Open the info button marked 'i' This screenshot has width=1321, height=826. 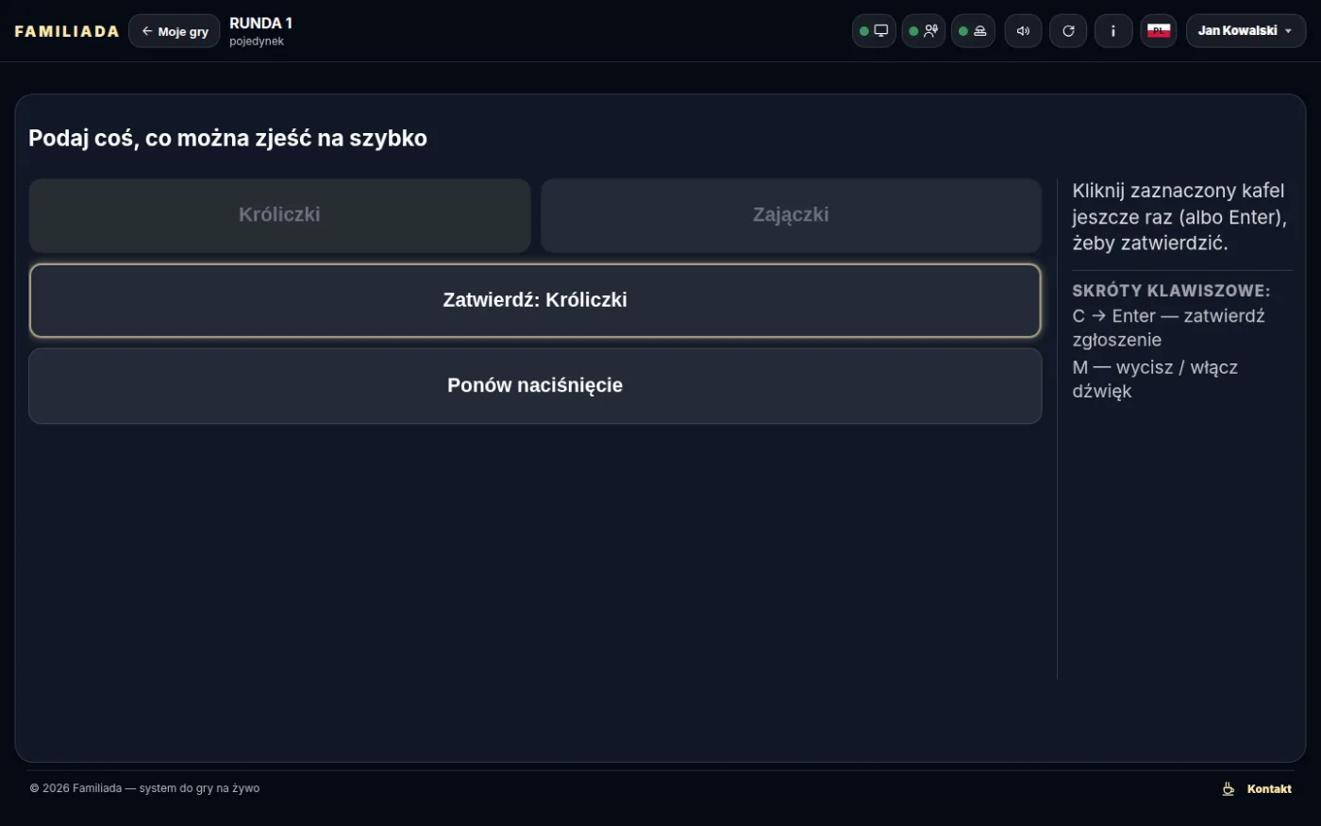click(1113, 31)
